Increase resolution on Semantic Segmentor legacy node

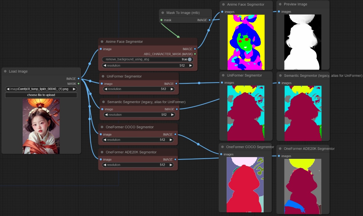click(x=172, y=115)
